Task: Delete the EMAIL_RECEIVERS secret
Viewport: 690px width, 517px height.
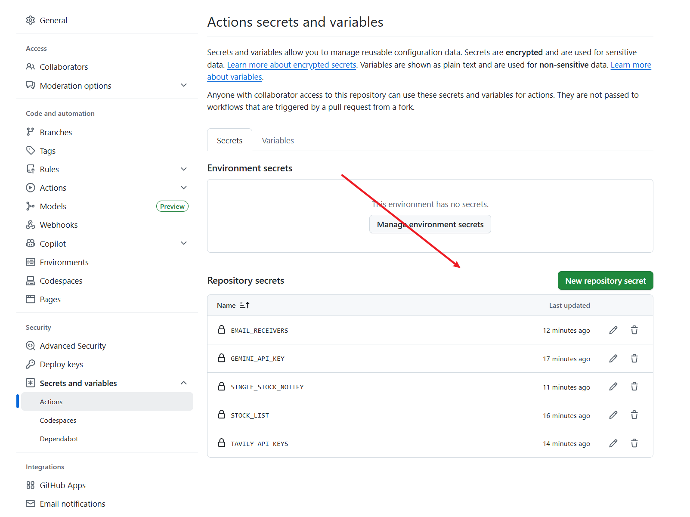Action: pos(634,330)
